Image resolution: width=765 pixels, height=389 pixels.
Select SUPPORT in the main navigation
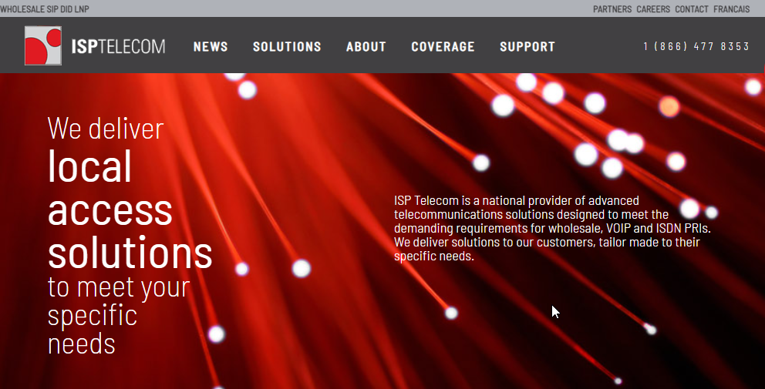tap(527, 46)
